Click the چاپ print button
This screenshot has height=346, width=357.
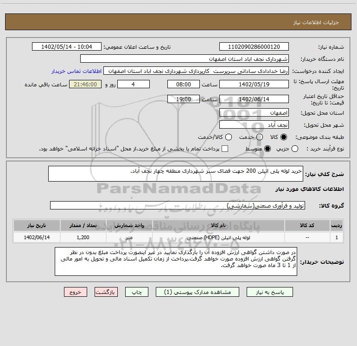[x=137, y=292]
